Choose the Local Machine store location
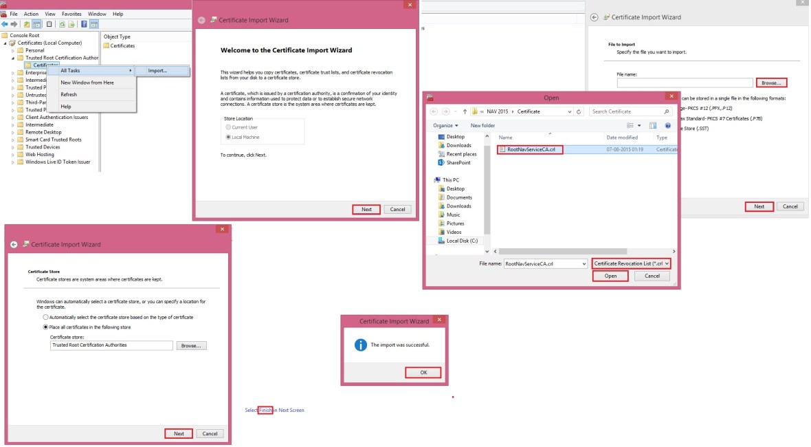The image size is (811, 447). [228, 137]
